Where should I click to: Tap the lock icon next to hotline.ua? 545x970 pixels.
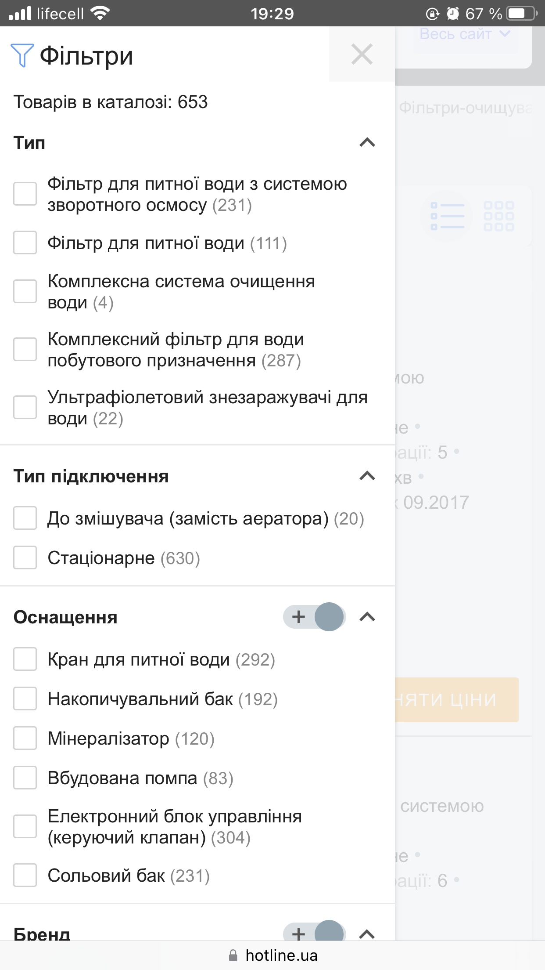tap(233, 956)
